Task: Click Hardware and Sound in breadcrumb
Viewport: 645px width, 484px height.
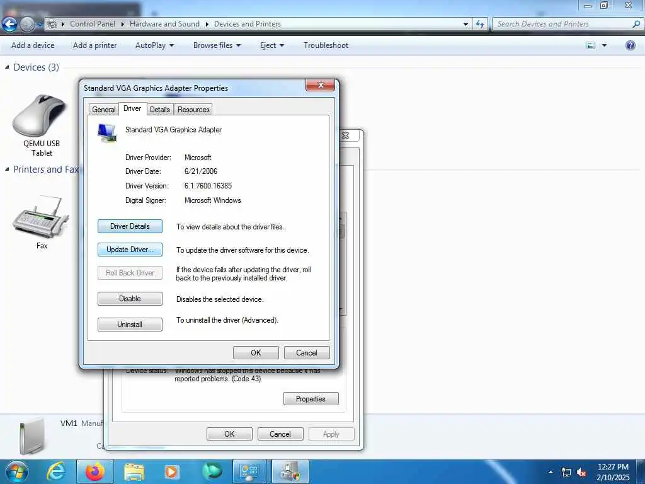Action: pos(164,24)
